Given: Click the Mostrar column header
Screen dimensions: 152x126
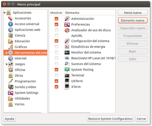Looking at the screenshot, I should tap(57, 13).
